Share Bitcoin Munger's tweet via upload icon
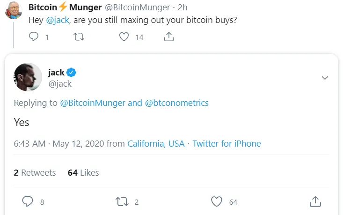Screen dimensions: 343x215 pyautogui.click(x=168, y=37)
